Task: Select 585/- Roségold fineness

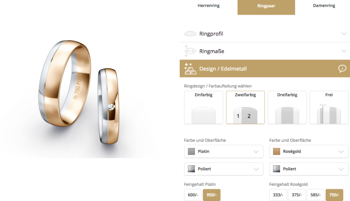Action: (315, 195)
